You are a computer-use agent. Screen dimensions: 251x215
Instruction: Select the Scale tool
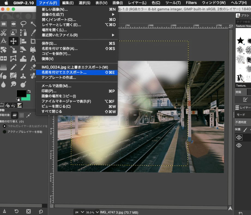click(13, 50)
